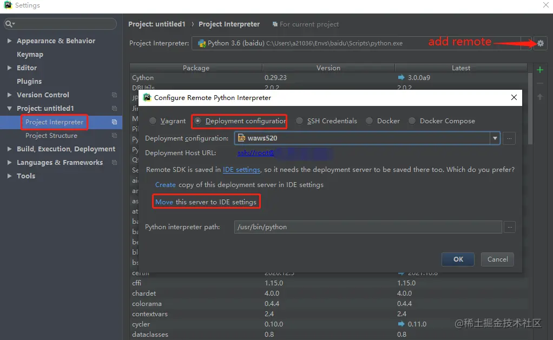
Task: Click the Project: untitled1 breadcrumb
Action: pos(156,24)
